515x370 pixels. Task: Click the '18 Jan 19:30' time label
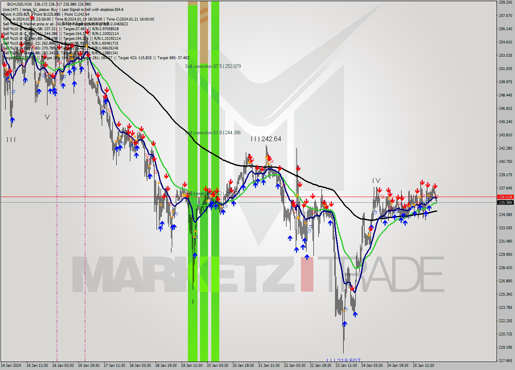coord(166,366)
